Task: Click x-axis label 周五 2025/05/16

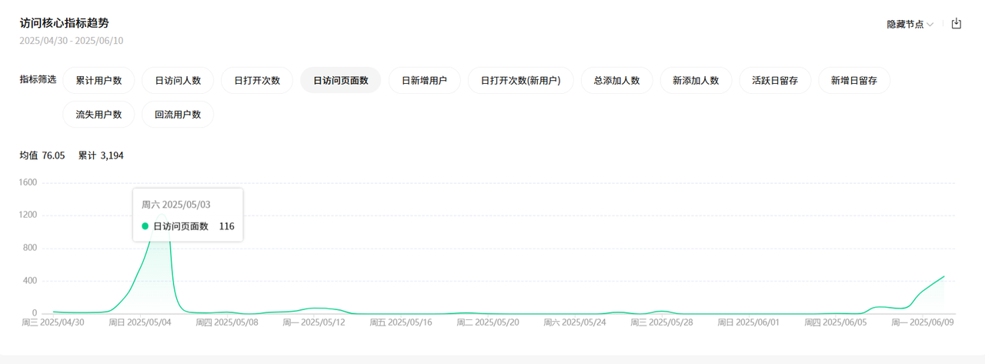Action: (400, 322)
